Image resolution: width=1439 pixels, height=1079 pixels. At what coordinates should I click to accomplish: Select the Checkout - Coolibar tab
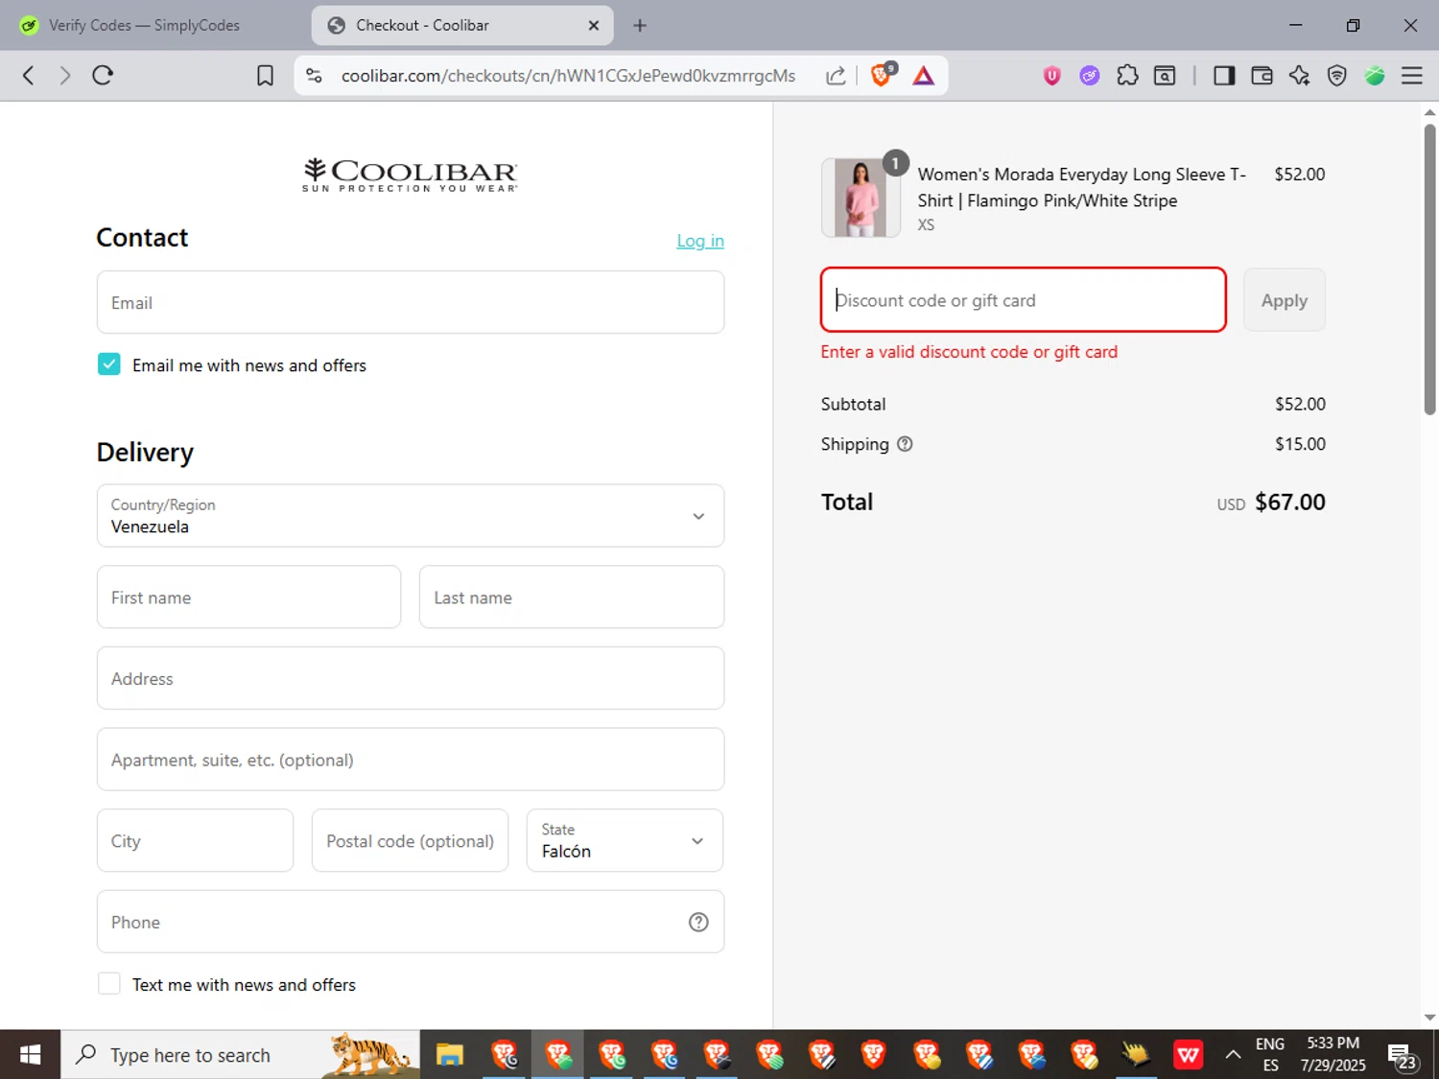click(462, 26)
